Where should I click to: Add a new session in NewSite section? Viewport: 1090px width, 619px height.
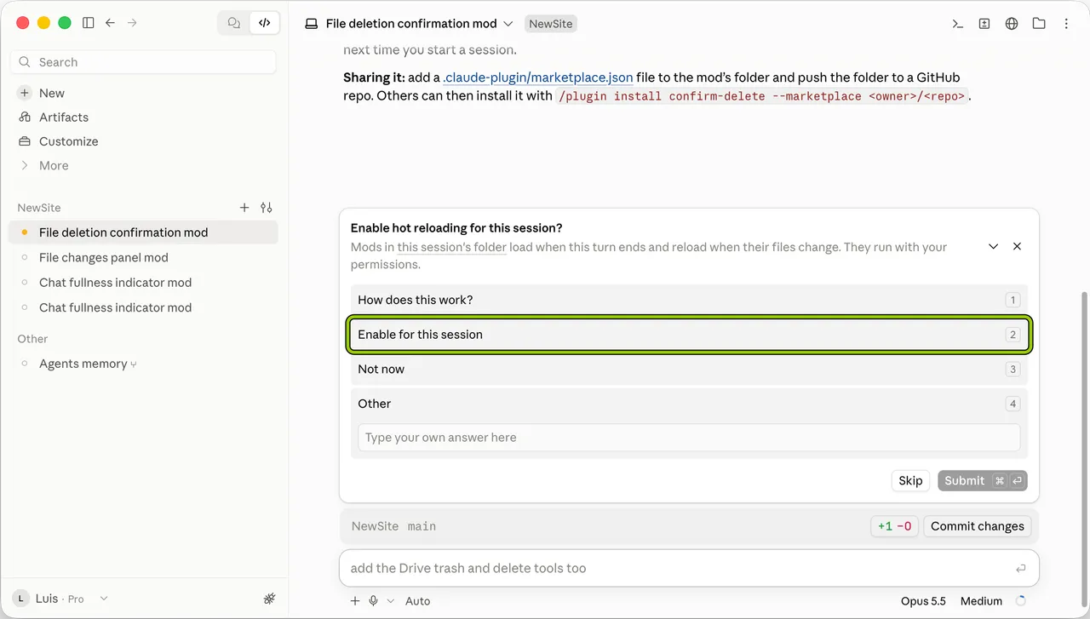[244, 208]
